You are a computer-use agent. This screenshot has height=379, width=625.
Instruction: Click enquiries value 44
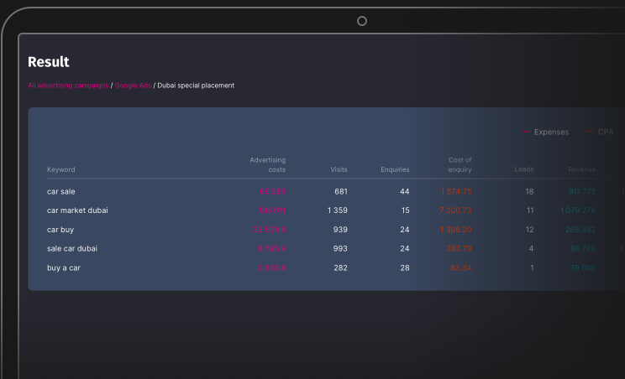pos(405,192)
